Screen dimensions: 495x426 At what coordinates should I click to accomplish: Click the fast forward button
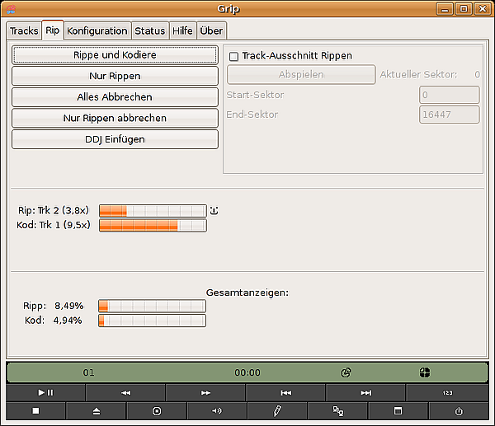tap(205, 392)
